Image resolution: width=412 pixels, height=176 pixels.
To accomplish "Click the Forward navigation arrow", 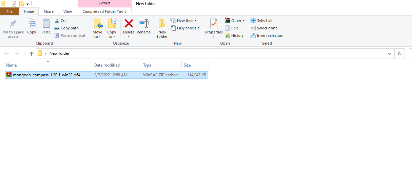I will tap(16, 53).
